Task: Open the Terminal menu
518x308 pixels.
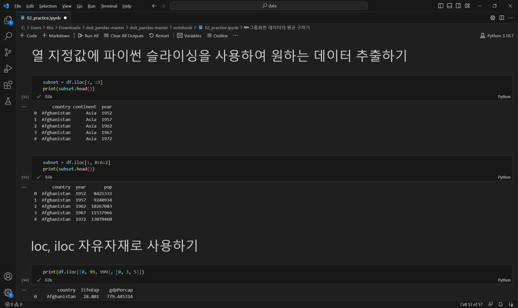Action: 109,6
